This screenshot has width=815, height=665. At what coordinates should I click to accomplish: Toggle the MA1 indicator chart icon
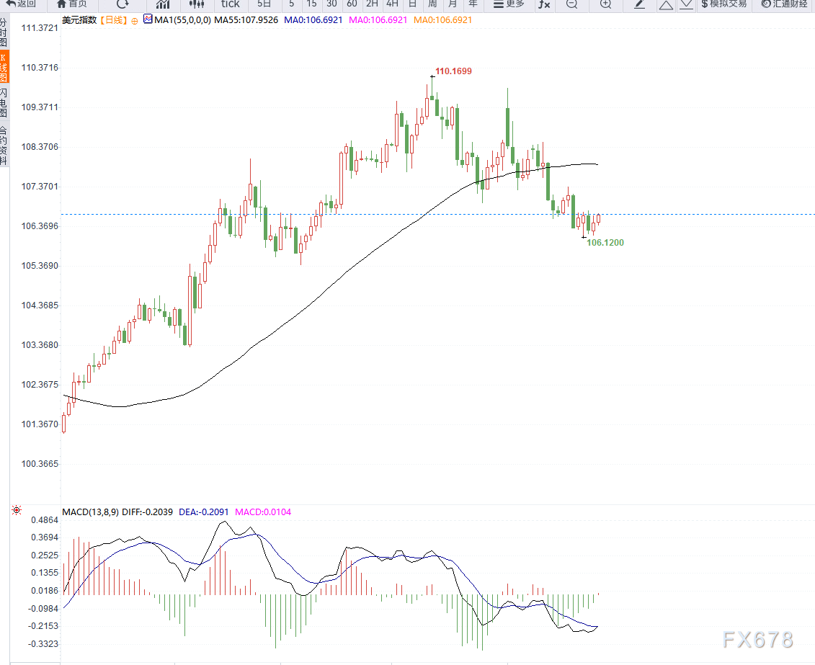pos(148,19)
